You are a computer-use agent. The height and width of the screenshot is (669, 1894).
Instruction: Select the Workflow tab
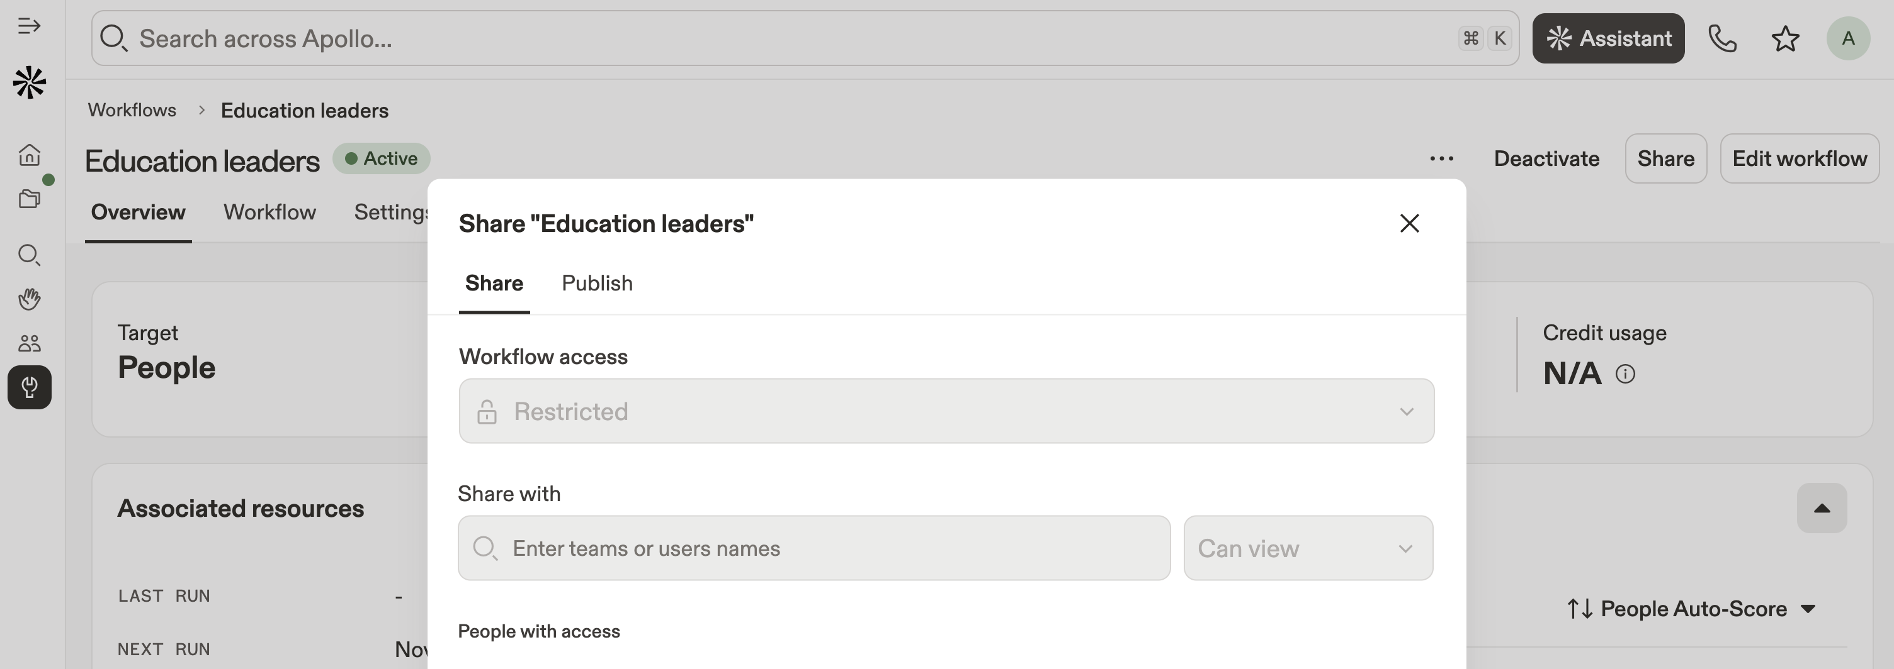[269, 213]
